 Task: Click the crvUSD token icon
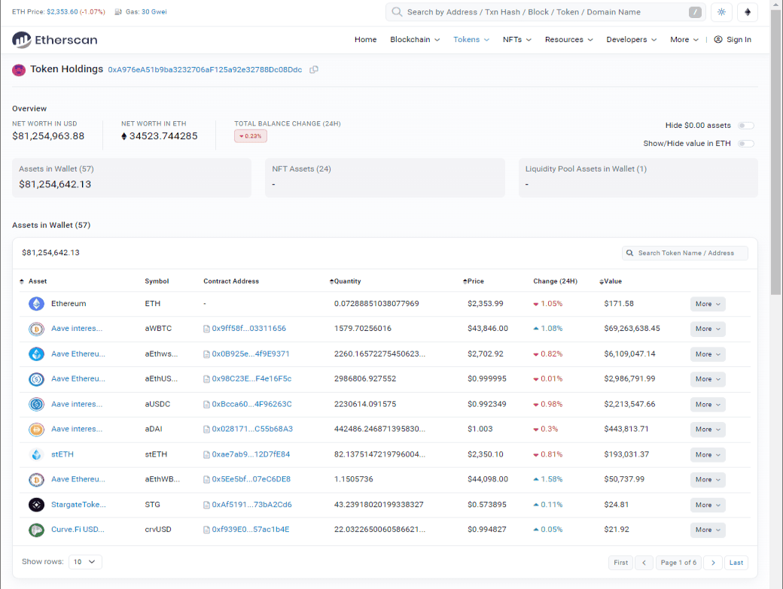36,530
